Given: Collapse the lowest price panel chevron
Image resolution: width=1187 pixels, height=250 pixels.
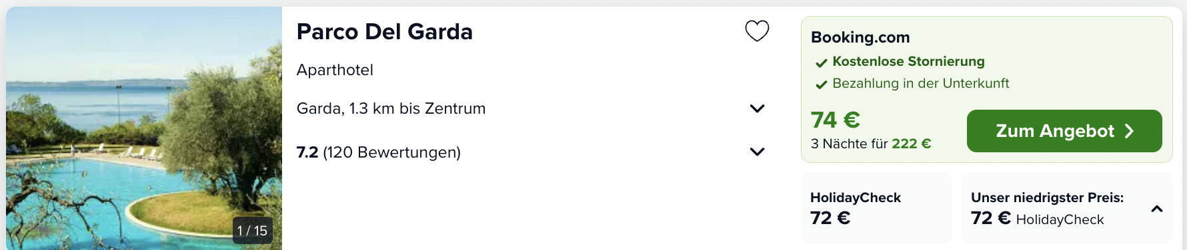Looking at the screenshot, I should (1157, 209).
